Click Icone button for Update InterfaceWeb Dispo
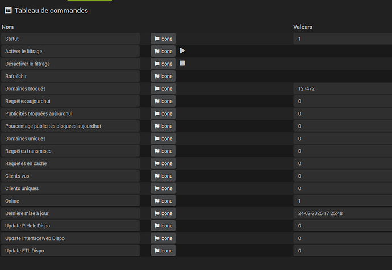The height and width of the screenshot is (270, 392). 163,238
